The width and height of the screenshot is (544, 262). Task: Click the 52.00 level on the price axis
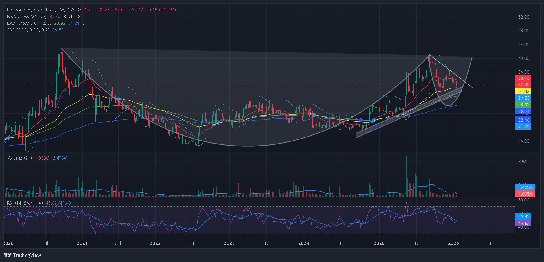[x=523, y=17]
